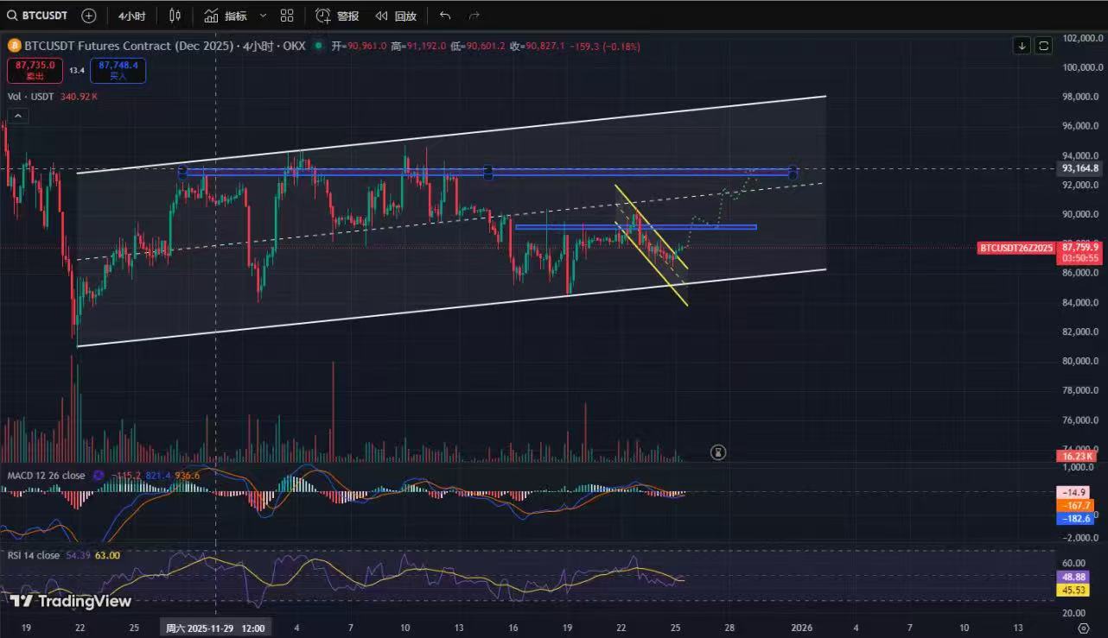Open chart settings gear at bottom right

pos(1083,628)
